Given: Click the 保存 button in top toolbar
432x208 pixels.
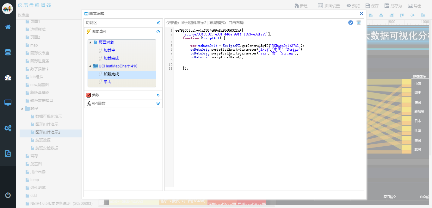Looking at the screenshot, I should [372, 6].
